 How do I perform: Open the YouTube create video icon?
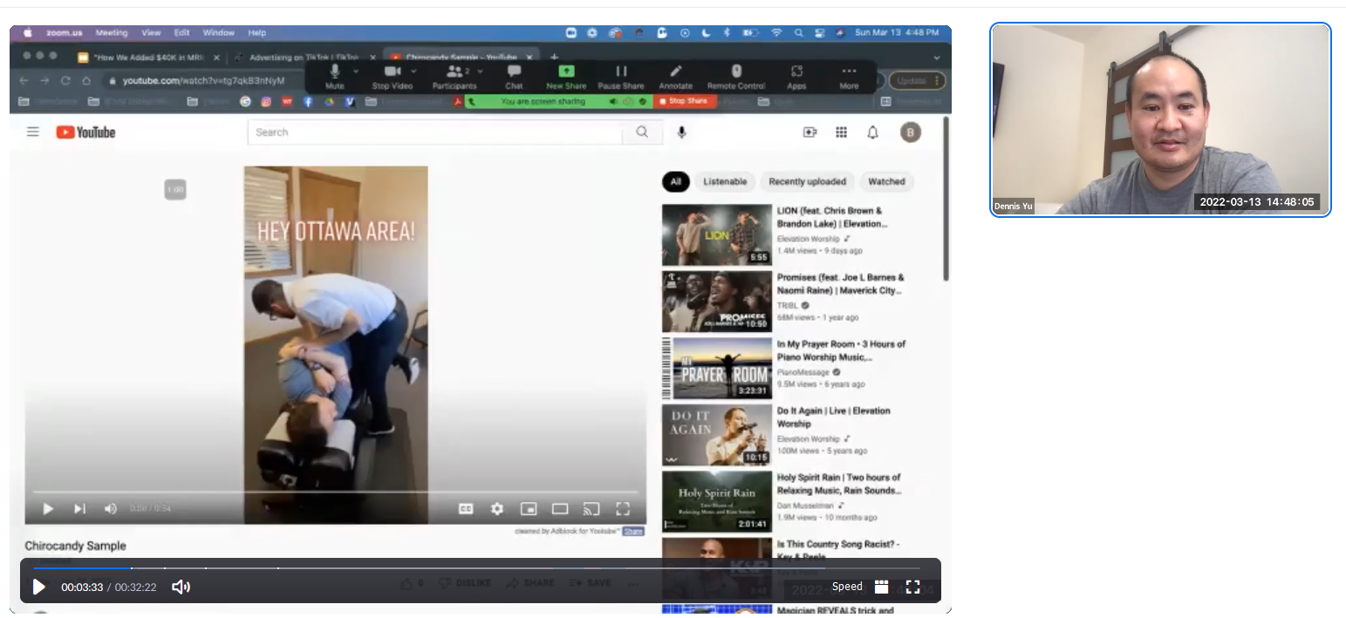point(810,132)
